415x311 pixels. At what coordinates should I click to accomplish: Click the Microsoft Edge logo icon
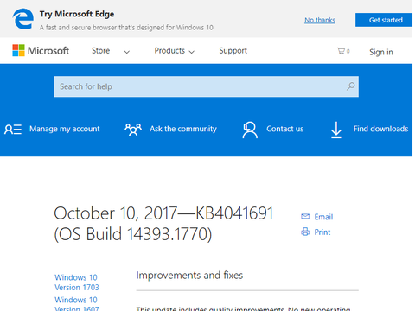point(23,19)
